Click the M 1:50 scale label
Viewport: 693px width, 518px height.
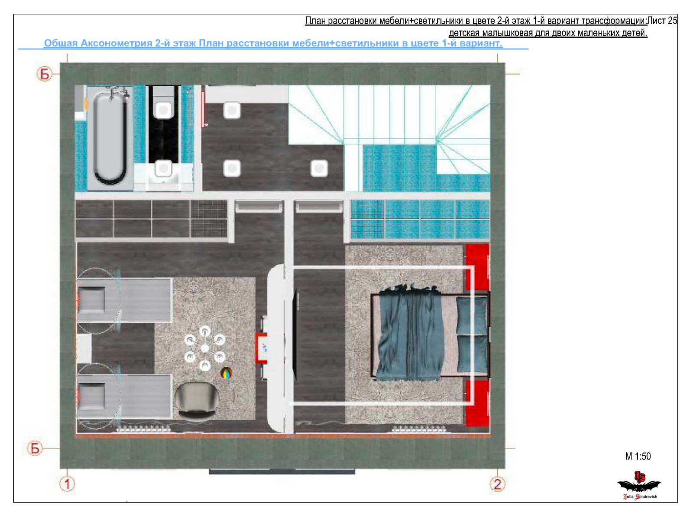[x=638, y=456]
